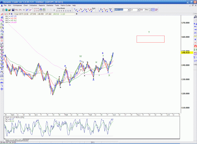
Task: Open the Chart menu
Action: tap(26, 5)
